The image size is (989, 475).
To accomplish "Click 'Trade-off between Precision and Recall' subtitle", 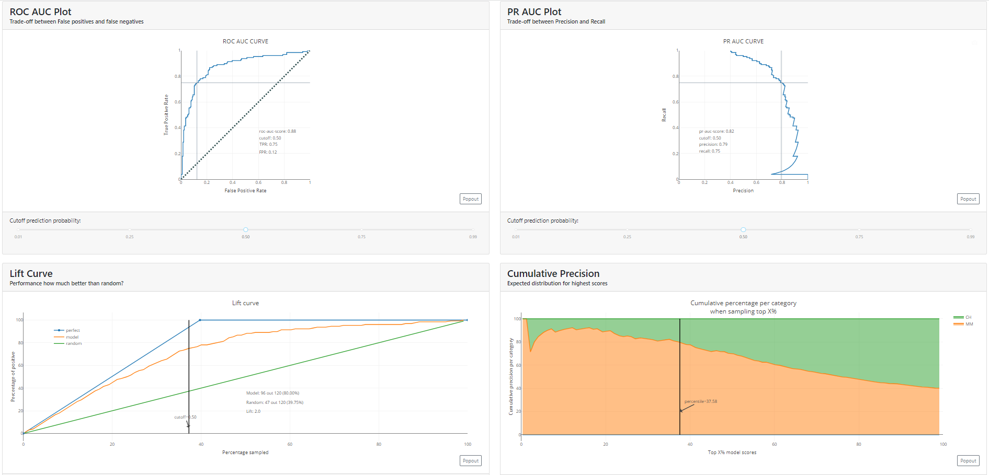I will [556, 21].
